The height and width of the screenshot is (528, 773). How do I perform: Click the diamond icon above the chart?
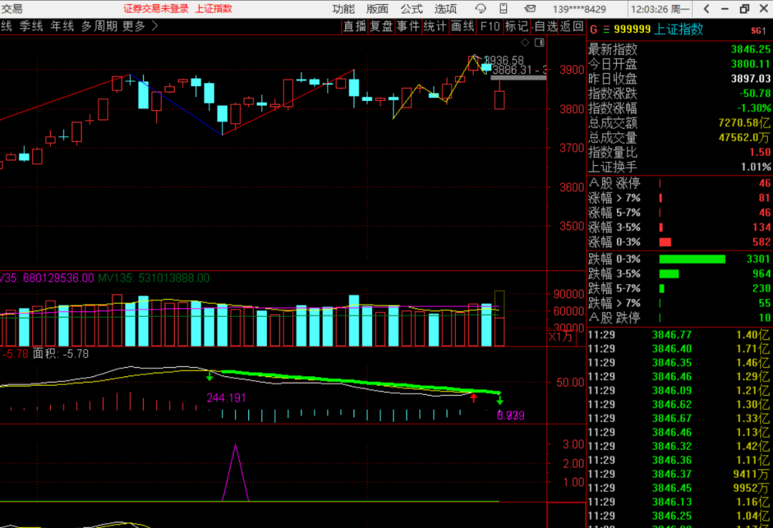pos(525,43)
